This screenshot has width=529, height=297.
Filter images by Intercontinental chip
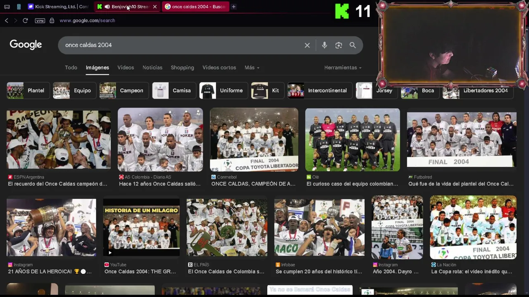[320, 91]
